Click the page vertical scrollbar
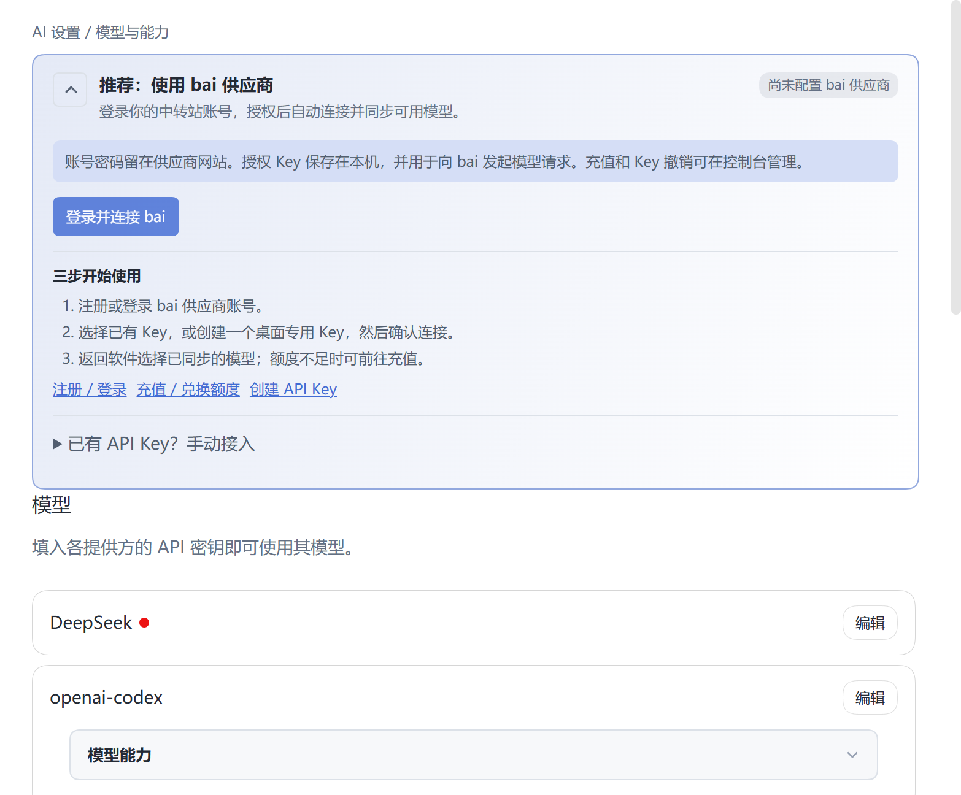 955,157
